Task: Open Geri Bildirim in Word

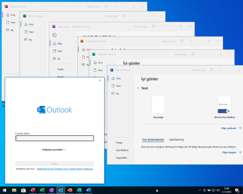Action: (x=122, y=150)
